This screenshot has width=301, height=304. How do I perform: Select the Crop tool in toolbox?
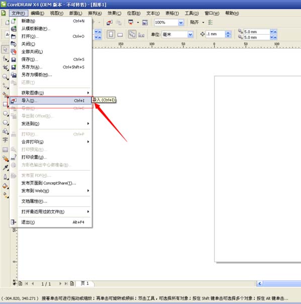[x=5, y=67]
